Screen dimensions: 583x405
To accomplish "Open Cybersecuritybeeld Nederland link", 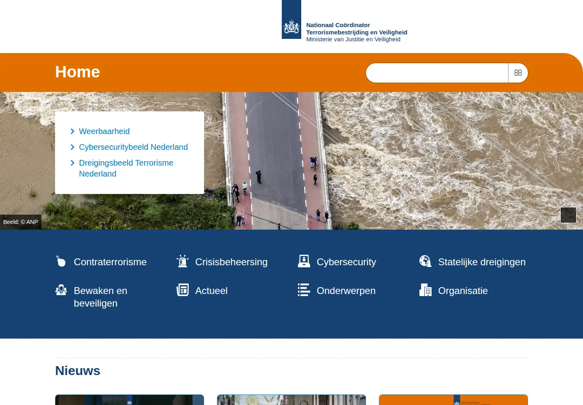I will [x=133, y=147].
